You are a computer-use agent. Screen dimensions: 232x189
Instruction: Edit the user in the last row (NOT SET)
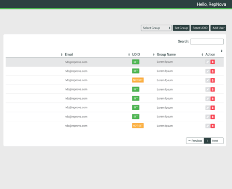click(207, 126)
